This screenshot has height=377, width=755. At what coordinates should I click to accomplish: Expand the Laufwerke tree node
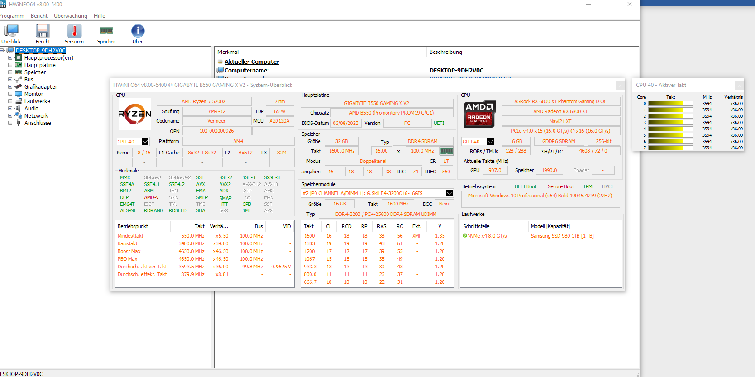click(x=10, y=101)
